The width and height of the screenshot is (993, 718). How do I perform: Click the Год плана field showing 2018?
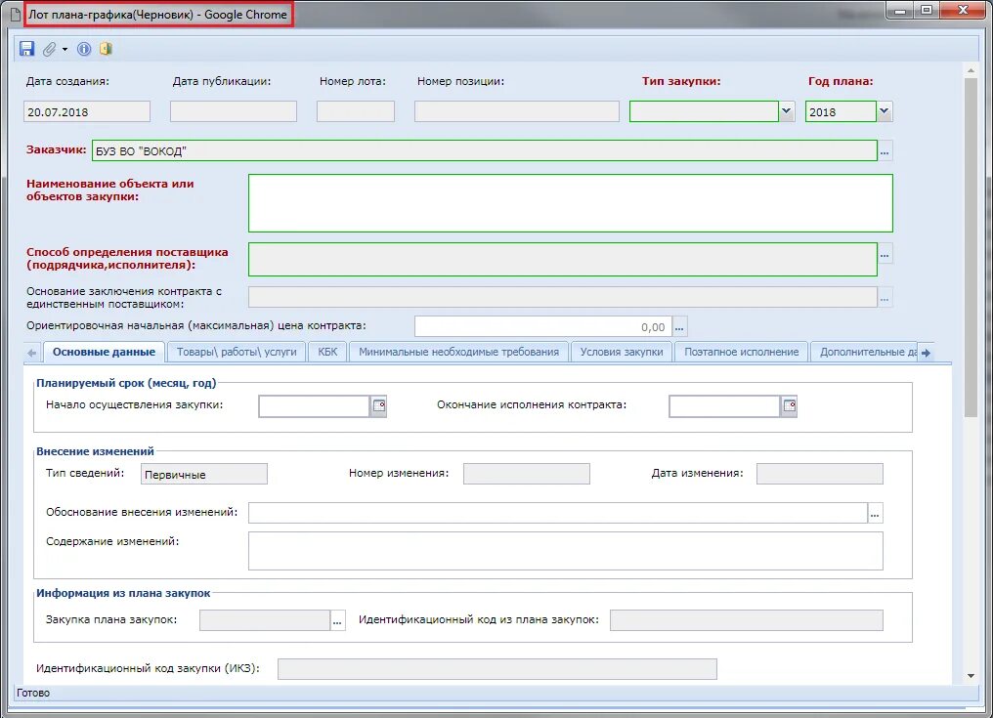point(841,111)
